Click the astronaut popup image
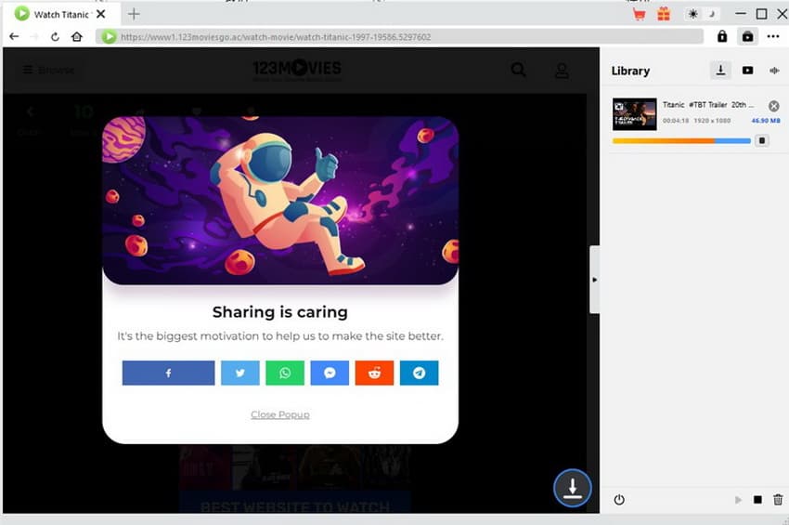This screenshot has width=789, height=525. (x=280, y=201)
